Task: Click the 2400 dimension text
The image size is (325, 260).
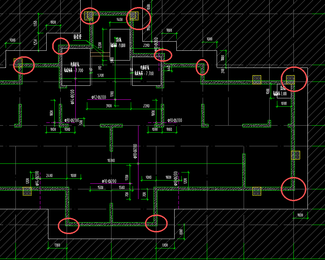Action: (x=49, y=176)
